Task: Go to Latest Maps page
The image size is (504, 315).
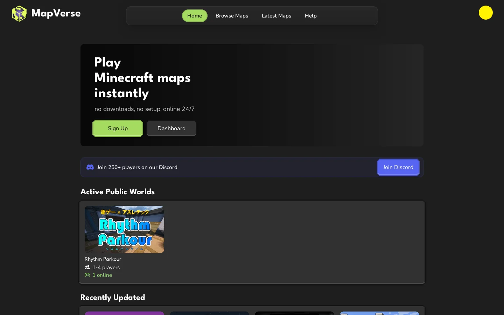Action: coord(276,16)
